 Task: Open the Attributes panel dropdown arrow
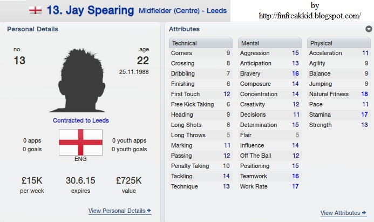(x=369, y=29)
